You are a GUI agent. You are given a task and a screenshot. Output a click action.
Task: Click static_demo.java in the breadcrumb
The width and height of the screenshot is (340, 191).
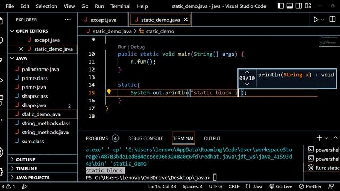pos(112,31)
